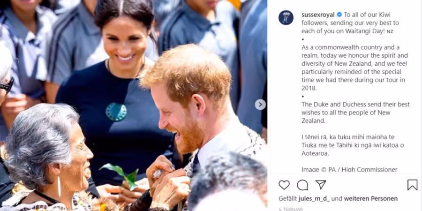Screen dimensions: 422x211
Task: Click the 'Gefällt' likes label
Action: coord(288,199)
